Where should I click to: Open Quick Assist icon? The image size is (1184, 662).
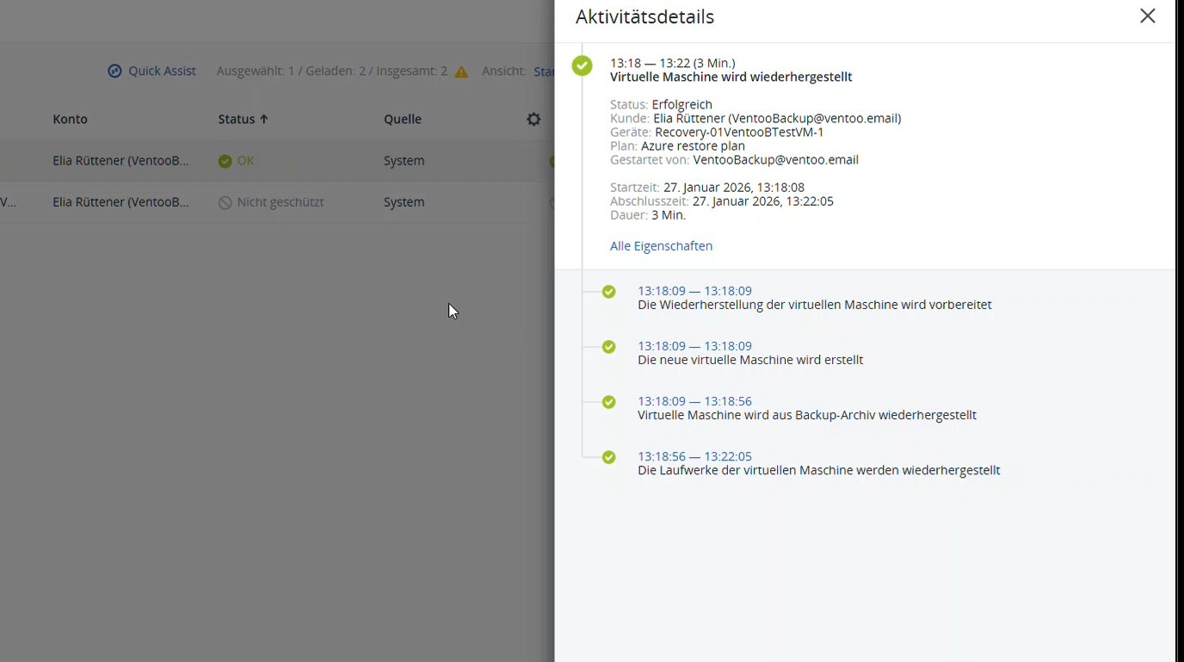pos(114,71)
